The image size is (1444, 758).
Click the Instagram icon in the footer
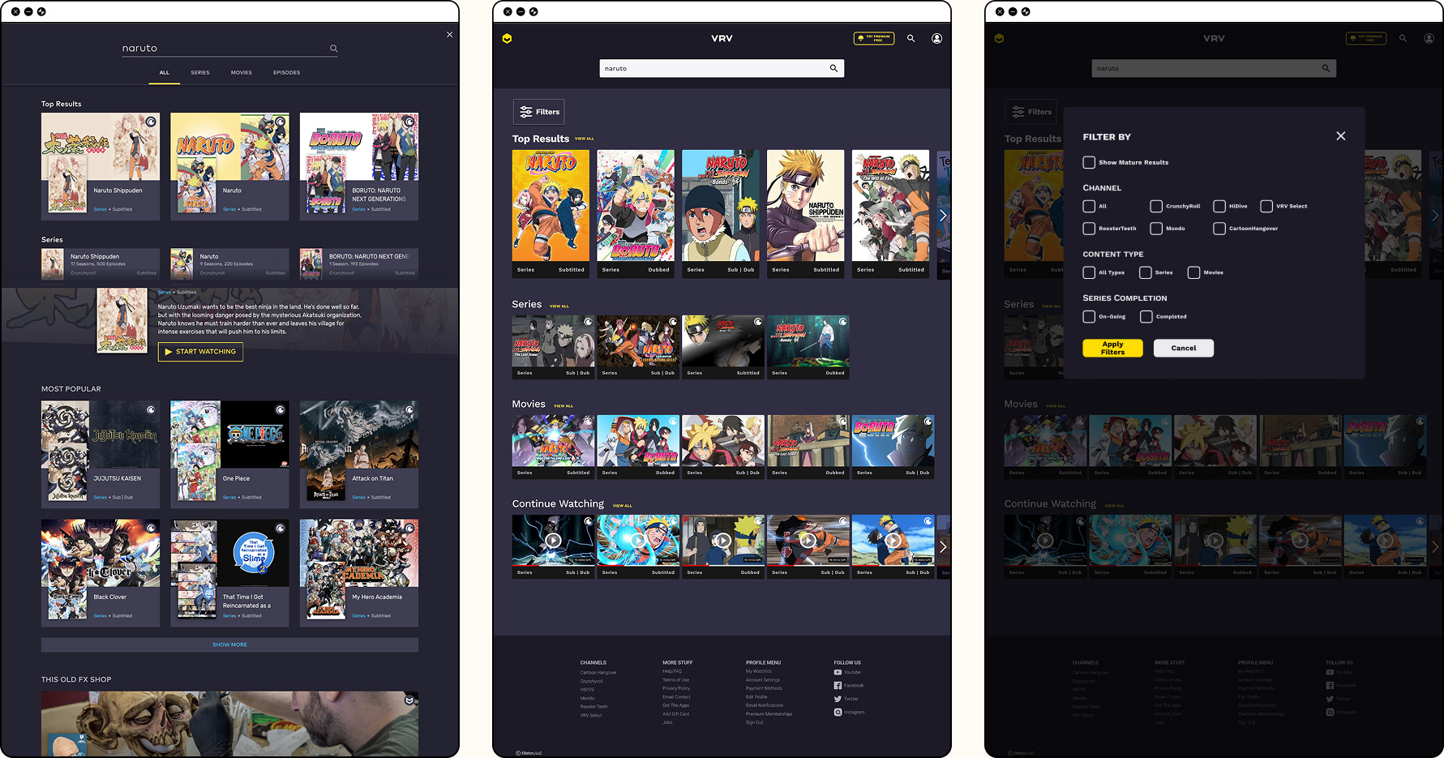tap(838, 713)
